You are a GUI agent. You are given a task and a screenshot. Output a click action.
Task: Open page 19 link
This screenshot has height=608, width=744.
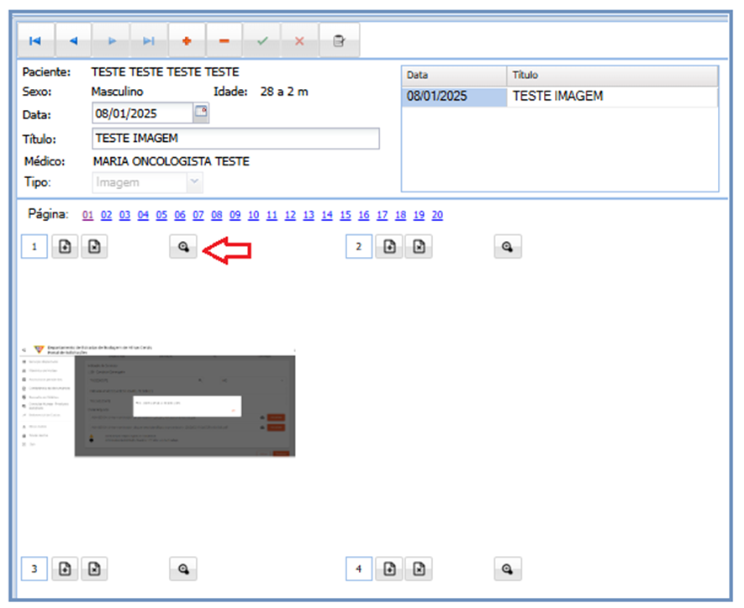[x=419, y=215]
